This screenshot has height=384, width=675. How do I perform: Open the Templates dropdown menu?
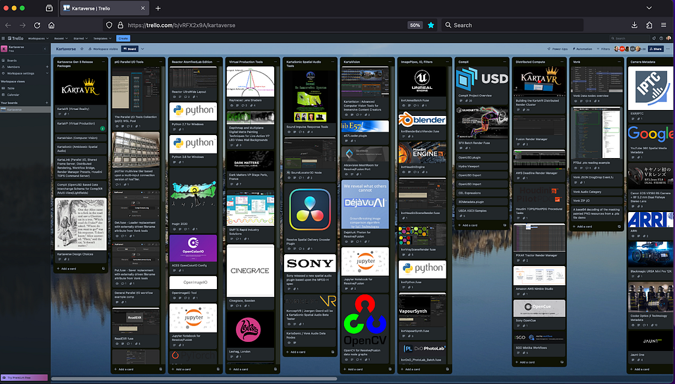point(102,38)
